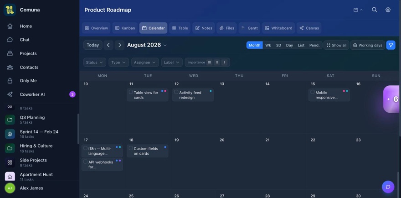
Task: Open the chat bubble help button
Action: [388, 187]
